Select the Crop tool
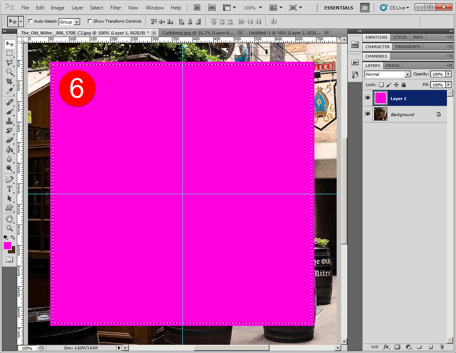 tap(9, 81)
